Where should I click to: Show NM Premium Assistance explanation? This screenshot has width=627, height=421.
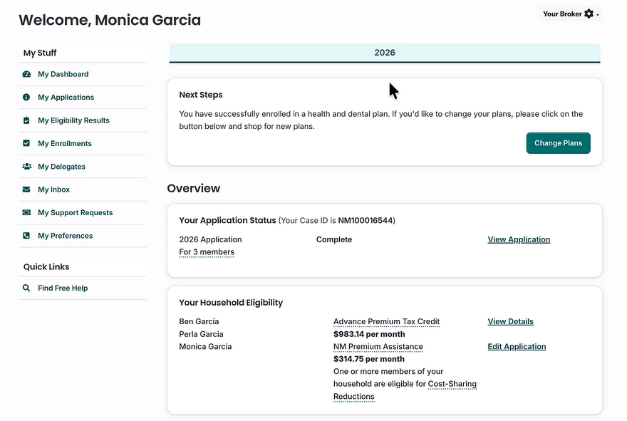[378, 347]
